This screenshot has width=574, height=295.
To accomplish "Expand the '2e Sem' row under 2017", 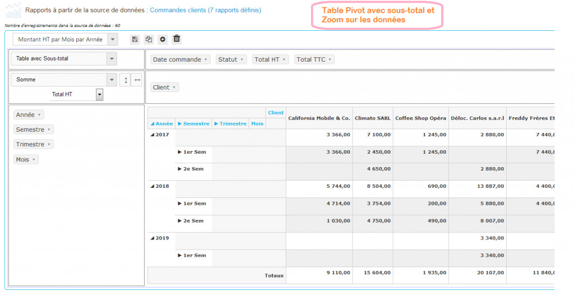I will 180,169.
